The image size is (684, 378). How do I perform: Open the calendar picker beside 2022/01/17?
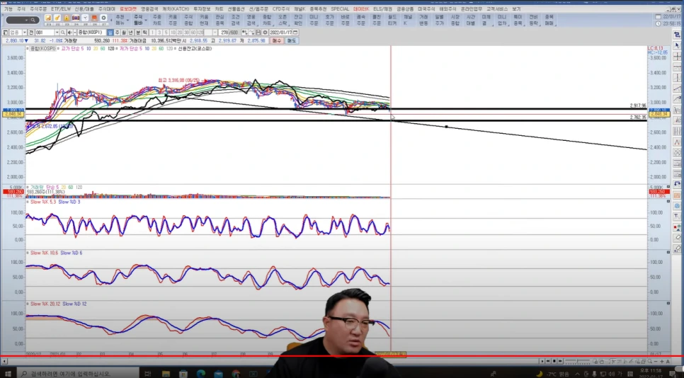click(295, 33)
